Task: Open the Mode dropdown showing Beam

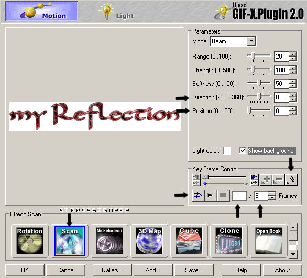Action: pos(233,41)
